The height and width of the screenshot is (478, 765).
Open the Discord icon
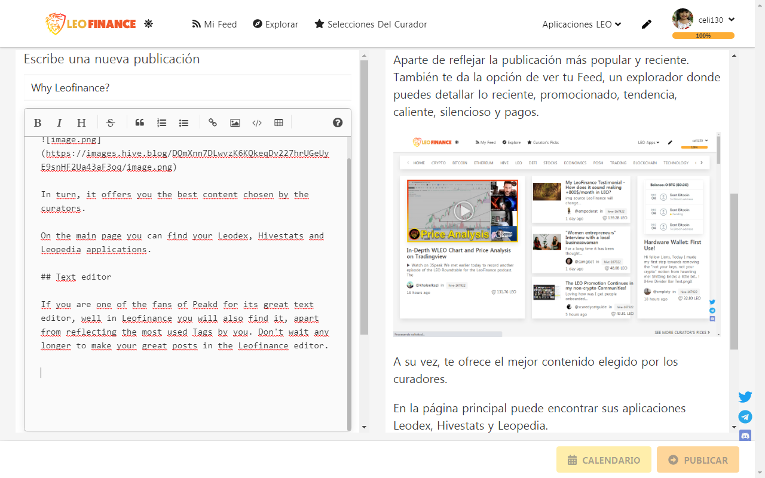(x=745, y=435)
